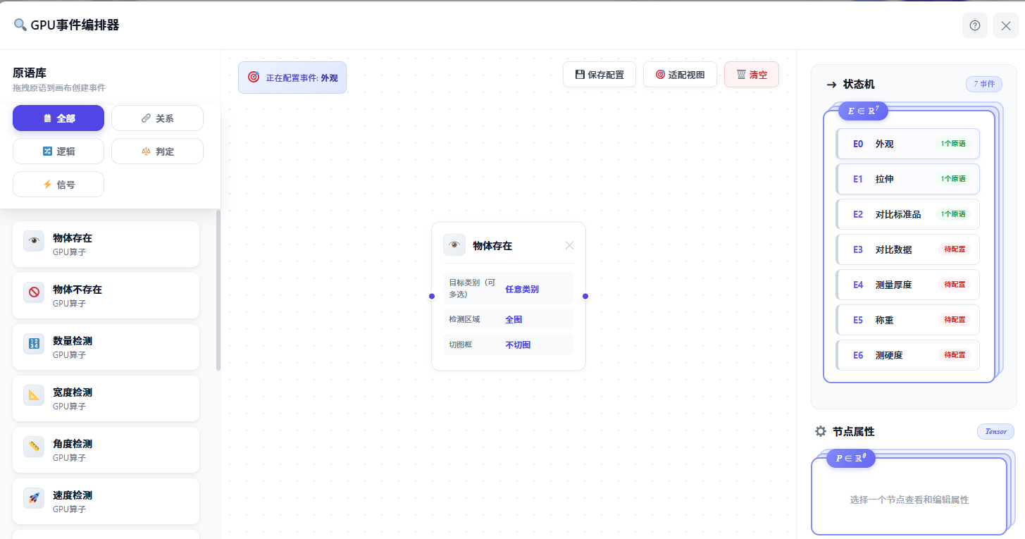Click the ruler icon of 角度检测
The image size is (1025, 539).
34,447
